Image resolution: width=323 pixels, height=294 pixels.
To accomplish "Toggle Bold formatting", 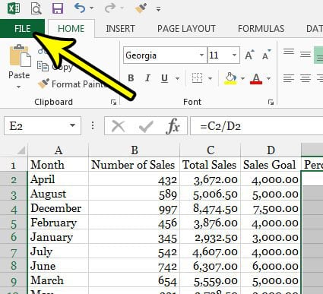I will coord(131,78).
